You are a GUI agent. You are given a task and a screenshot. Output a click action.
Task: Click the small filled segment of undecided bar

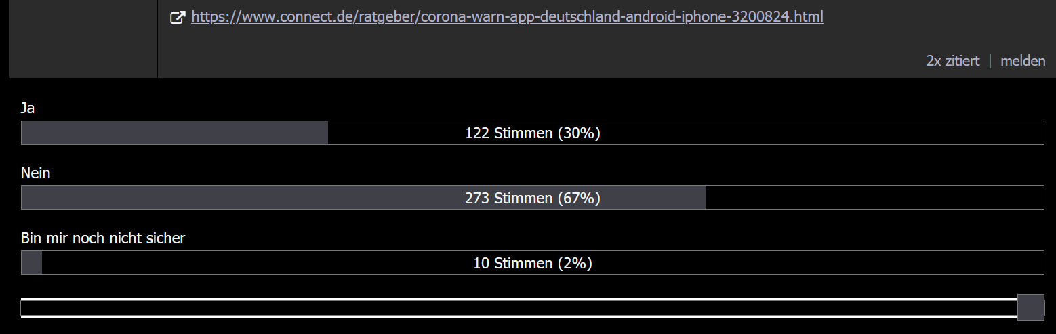32,263
